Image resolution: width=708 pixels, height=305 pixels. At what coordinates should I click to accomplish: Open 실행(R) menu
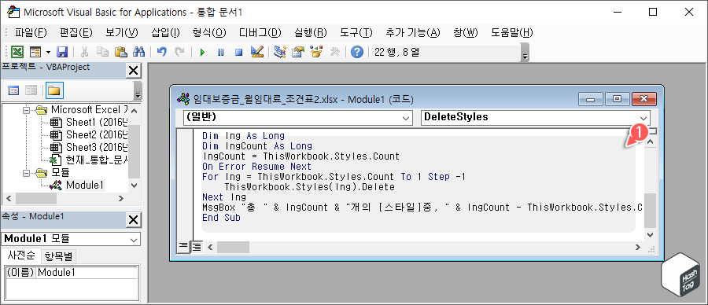pyautogui.click(x=310, y=32)
